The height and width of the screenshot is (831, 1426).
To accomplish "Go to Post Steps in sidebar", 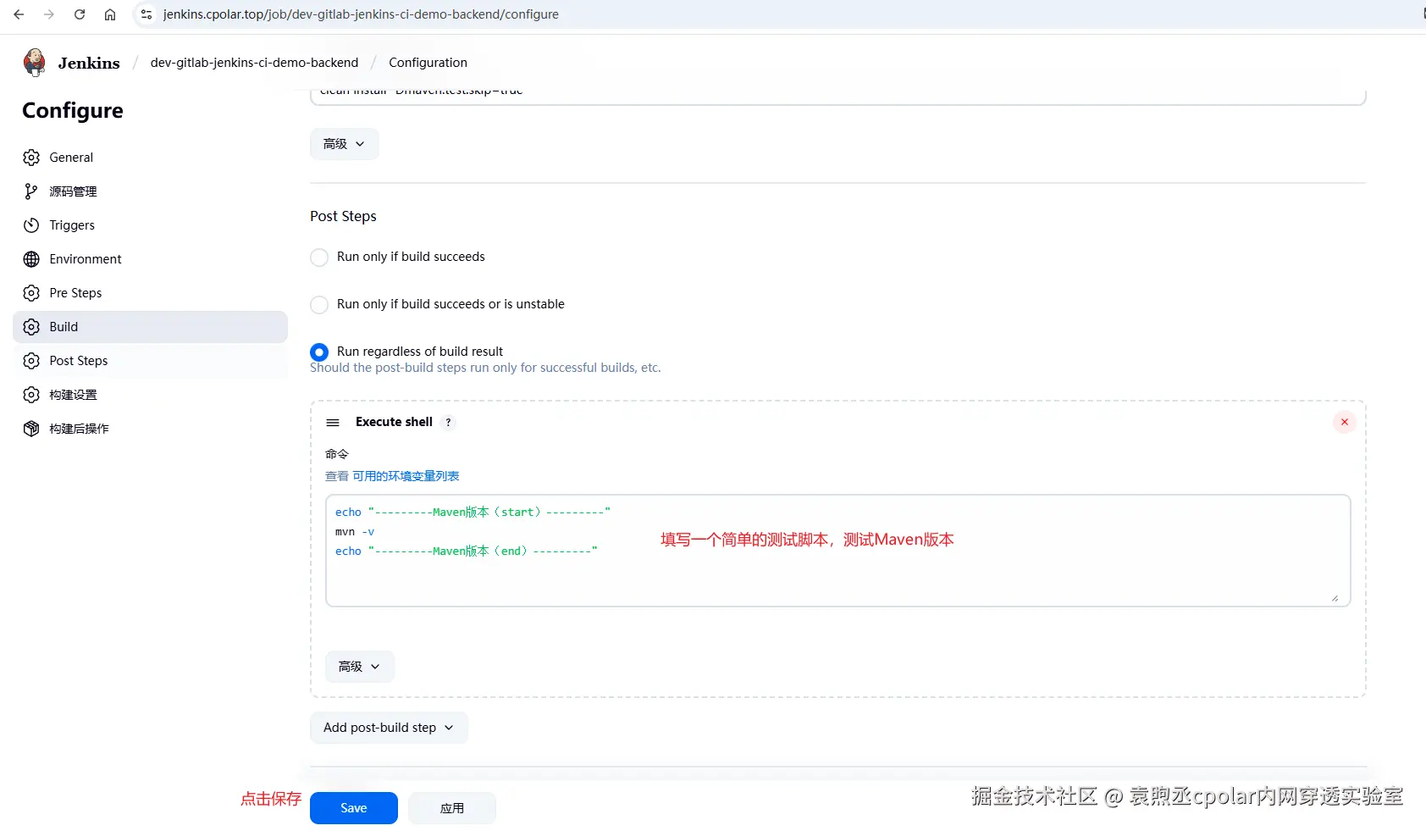I will (150, 361).
